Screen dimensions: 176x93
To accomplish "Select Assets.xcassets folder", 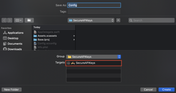I will [x=54, y=36].
